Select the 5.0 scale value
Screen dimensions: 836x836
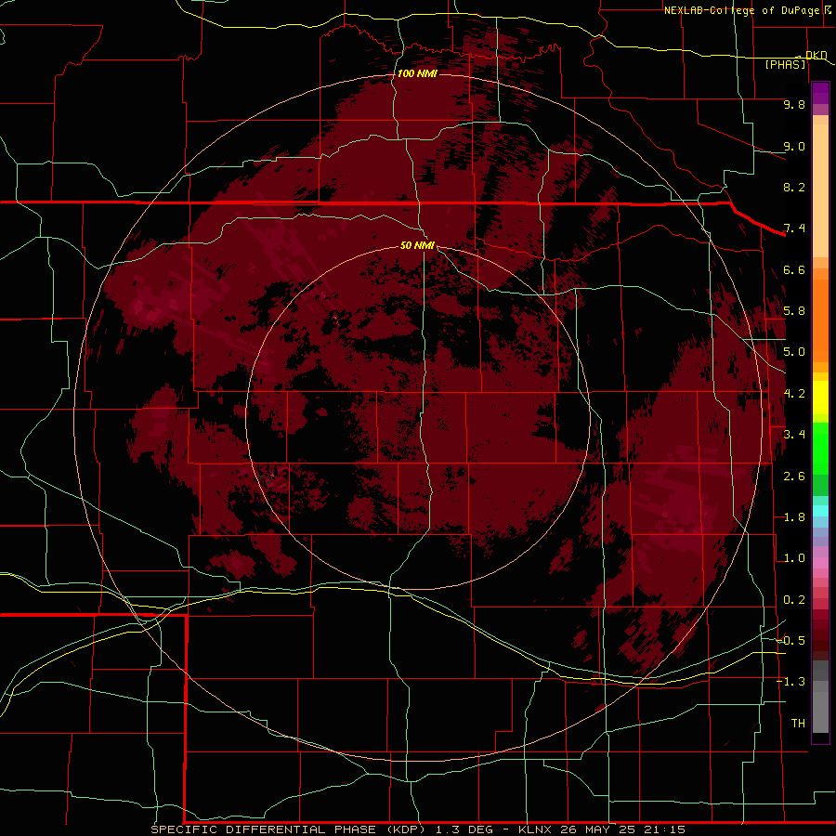[794, 352]
